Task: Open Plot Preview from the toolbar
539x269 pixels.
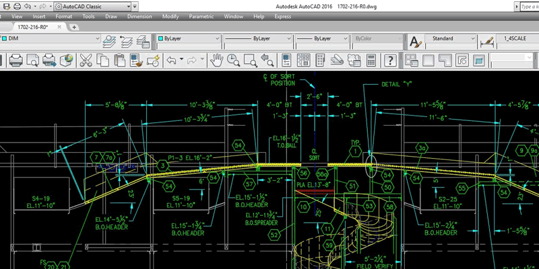Action: point(32,61)
